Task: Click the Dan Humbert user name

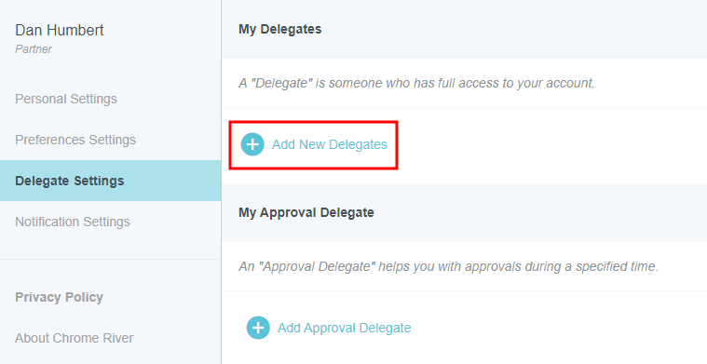Action: (60, 30)
